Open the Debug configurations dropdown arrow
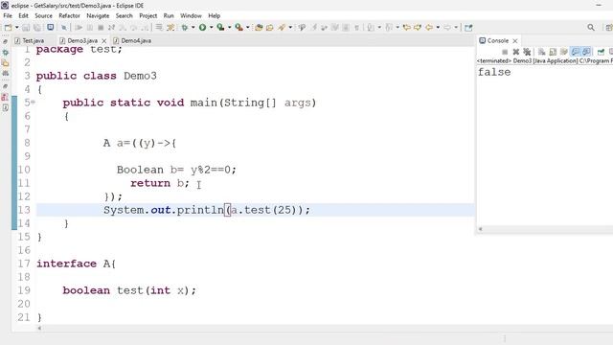 193,28
